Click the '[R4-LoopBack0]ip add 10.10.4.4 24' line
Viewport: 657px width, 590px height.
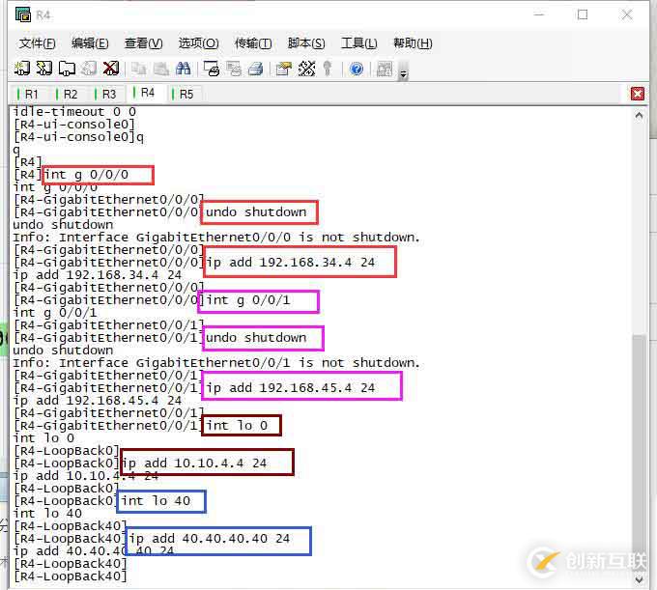(x=139, y=464)
